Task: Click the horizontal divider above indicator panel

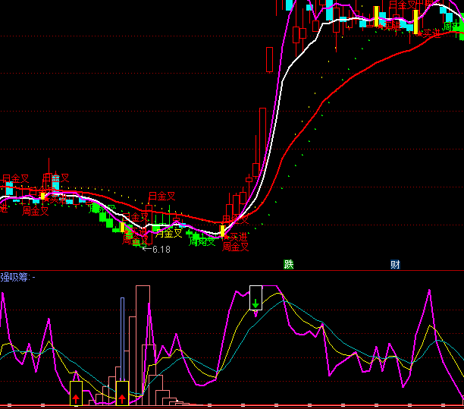Action: (232, 270)
